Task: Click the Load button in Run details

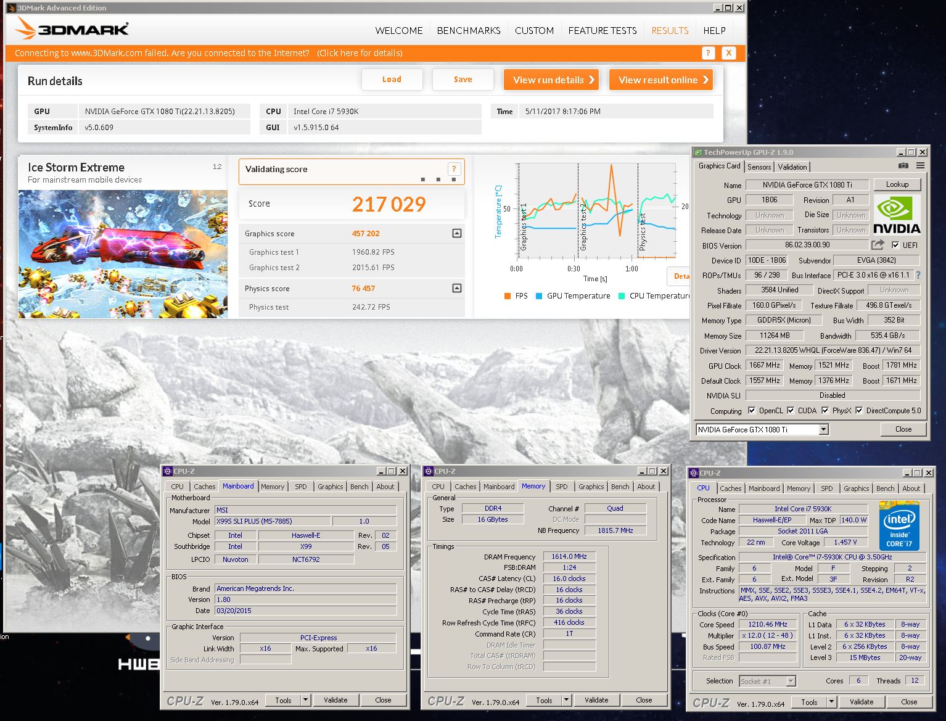Action: coord(392,80)
